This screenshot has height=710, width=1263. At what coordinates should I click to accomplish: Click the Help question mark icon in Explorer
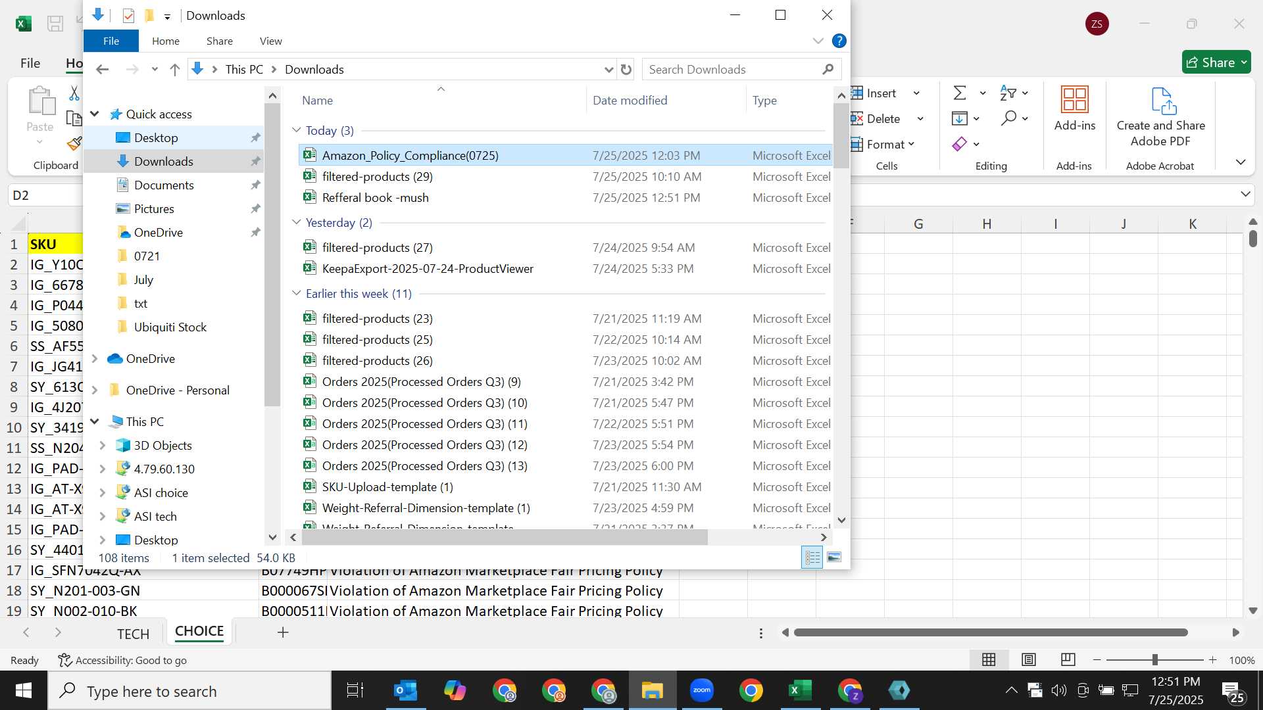(x=839, y=41)
